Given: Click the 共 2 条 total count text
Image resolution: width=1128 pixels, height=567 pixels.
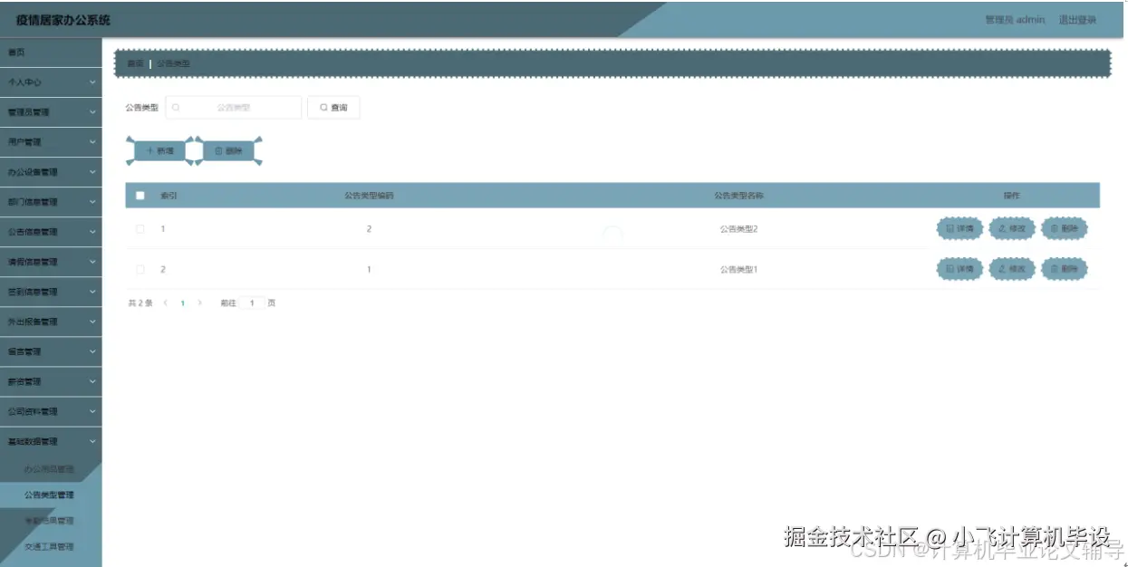Looking at the screenshot, I should [140, 303].
